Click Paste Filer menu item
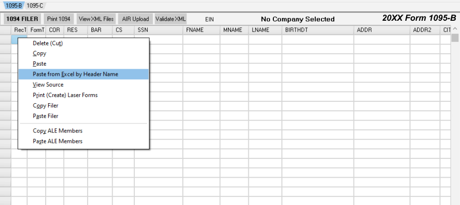Screen dimensions: 460x205 pyautogui.click(x=45, y=116)
